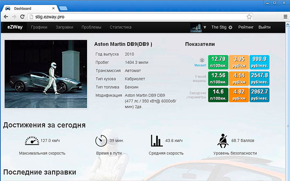
Task: Click the browser forward arrow
Action: click(14, 17)
